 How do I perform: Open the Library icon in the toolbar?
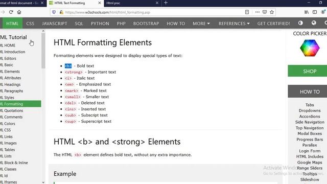tap(307, 12)
